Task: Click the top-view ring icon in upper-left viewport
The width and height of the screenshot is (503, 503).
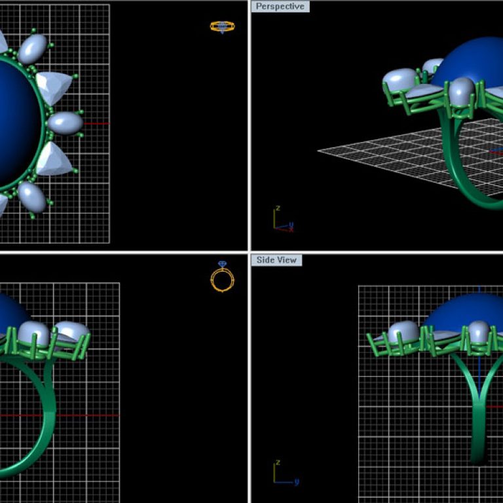Action: 222,27
